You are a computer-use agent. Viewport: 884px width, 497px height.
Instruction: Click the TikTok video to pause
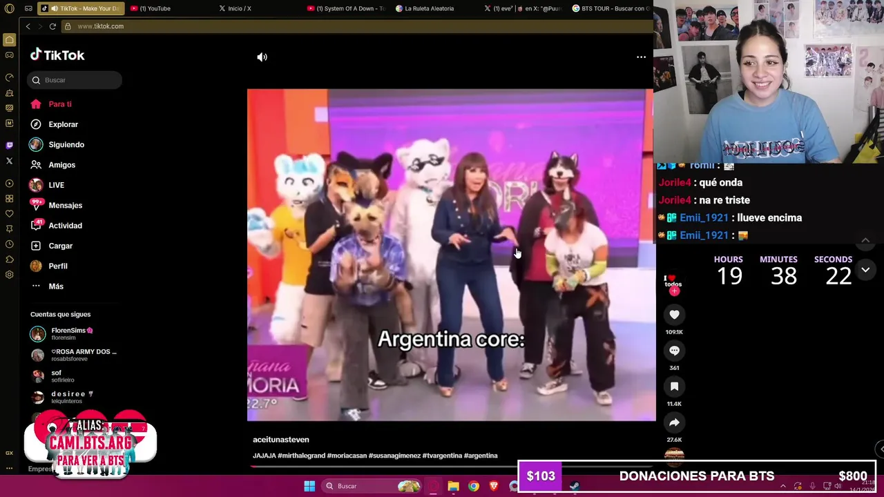click(x=451, y=255)
